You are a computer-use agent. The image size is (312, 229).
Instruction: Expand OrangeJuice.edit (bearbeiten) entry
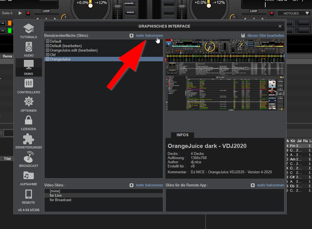point(48,50)
